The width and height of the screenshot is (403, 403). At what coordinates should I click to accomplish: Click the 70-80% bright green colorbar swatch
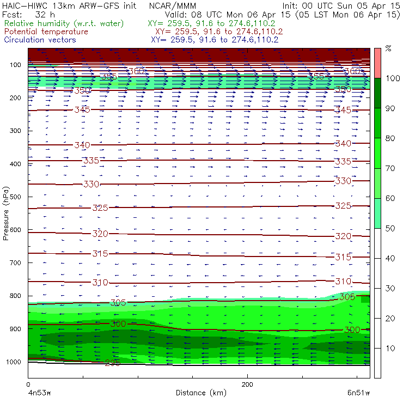point(377,153)
